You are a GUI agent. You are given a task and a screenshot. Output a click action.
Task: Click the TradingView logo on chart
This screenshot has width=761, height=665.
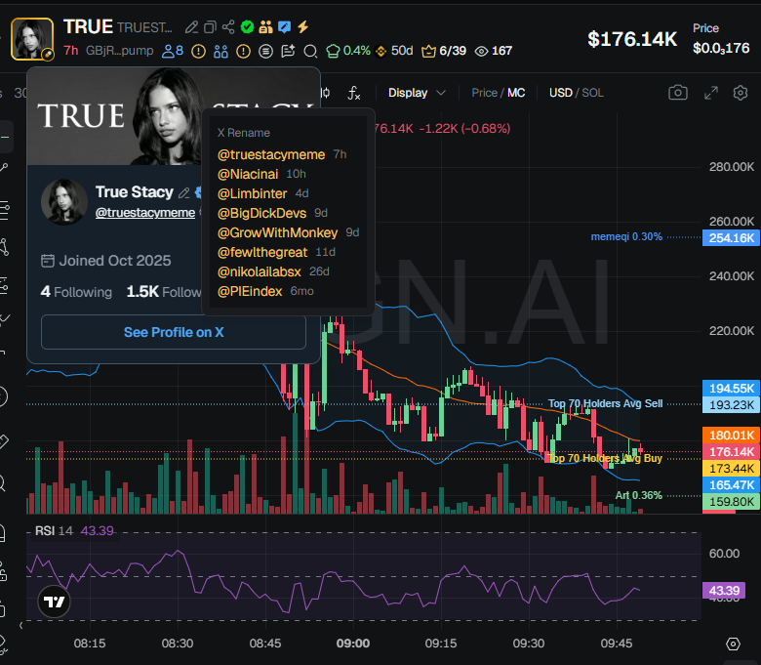pos(54,602)
